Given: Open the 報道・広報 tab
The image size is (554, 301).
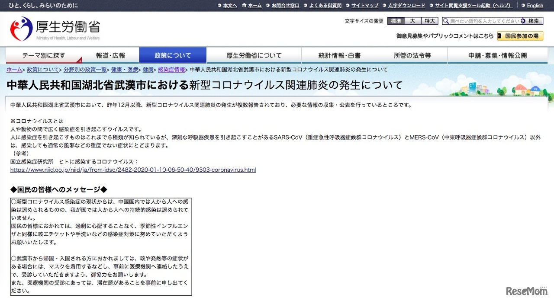Looking at the screenshot, I should (x=110, y=55).
